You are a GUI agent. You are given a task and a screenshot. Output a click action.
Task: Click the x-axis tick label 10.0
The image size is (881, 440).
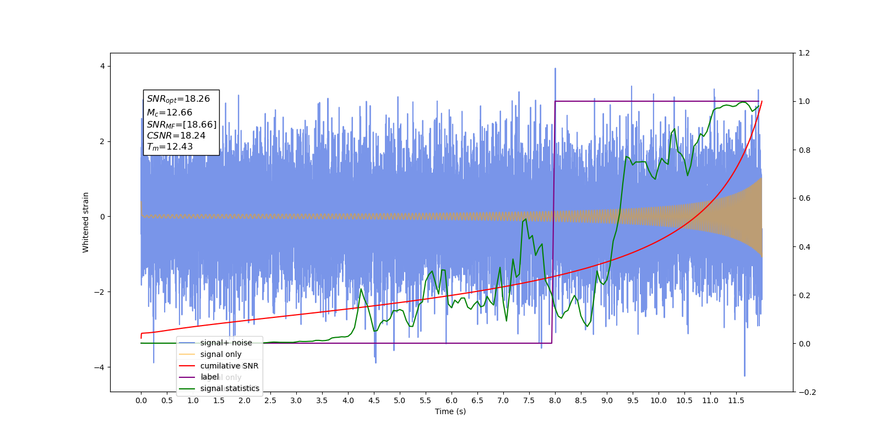tap(659, 400)
